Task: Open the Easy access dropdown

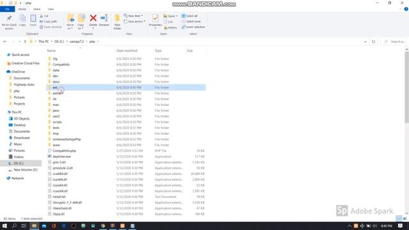Action: click(135, 21)
